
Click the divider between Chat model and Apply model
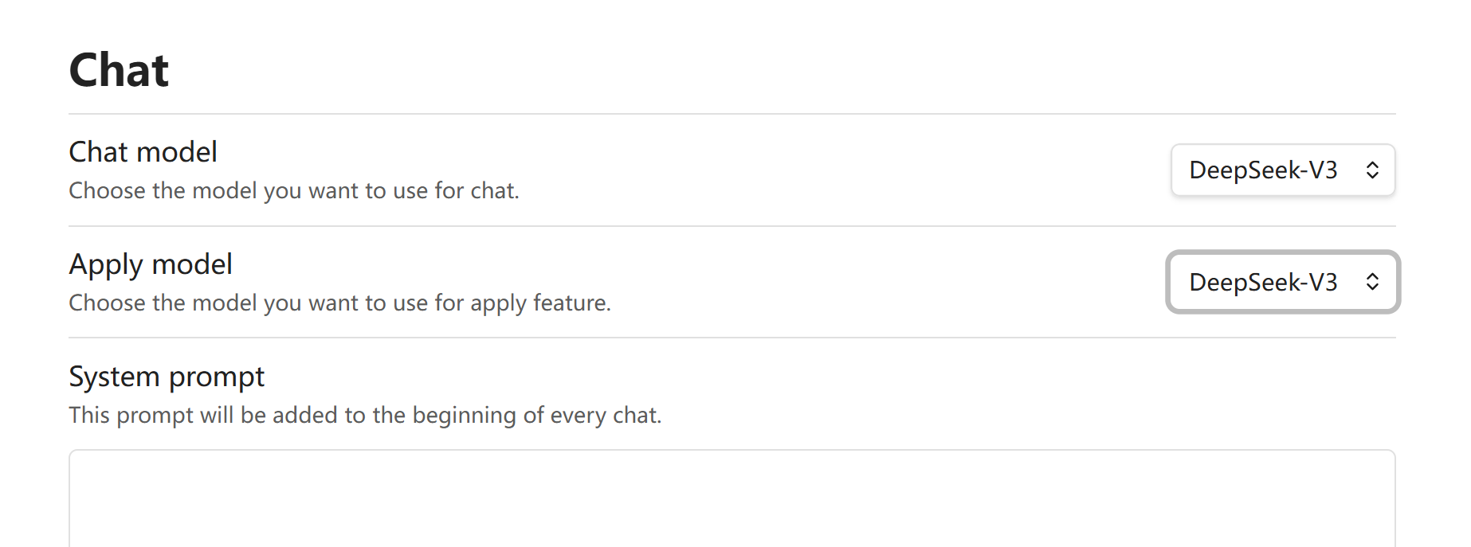tap(732, 226)
